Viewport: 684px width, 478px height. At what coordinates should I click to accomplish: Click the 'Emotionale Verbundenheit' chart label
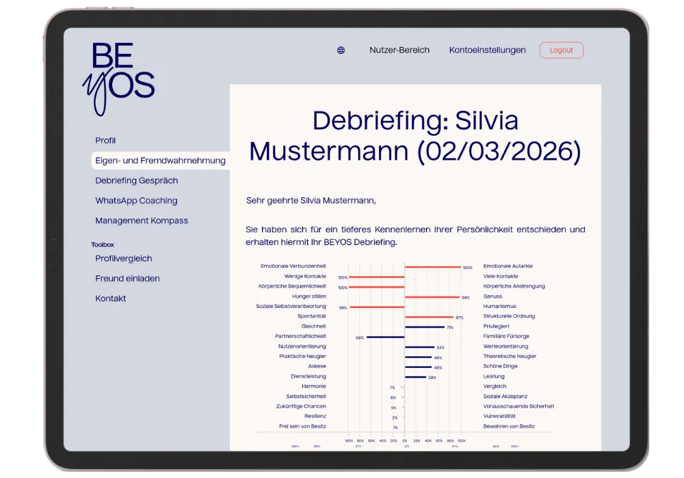pyautogui.click(x=293, y=266)
